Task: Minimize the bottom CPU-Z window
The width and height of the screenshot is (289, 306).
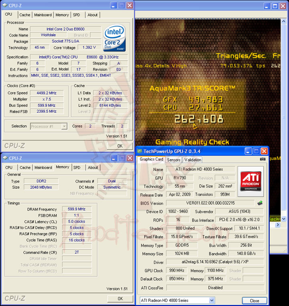Action: click(114, 158)
